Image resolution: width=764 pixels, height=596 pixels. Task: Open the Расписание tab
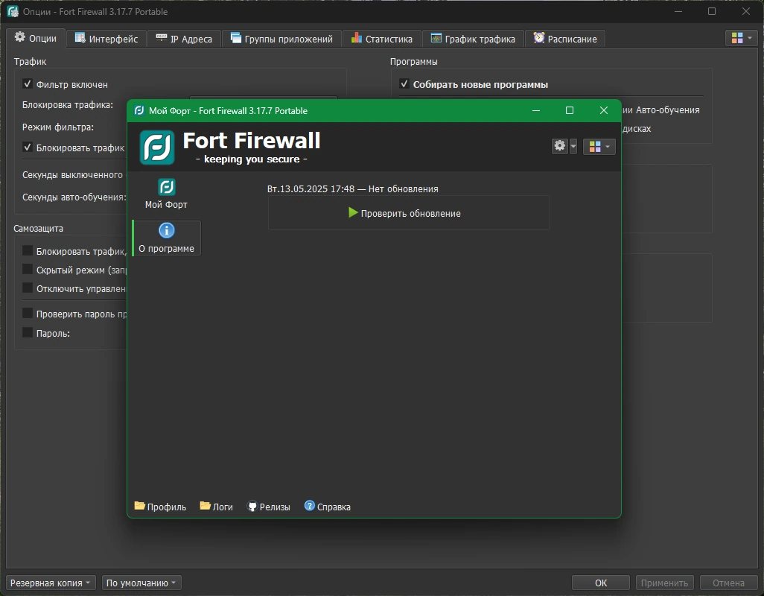coord(565,39)
